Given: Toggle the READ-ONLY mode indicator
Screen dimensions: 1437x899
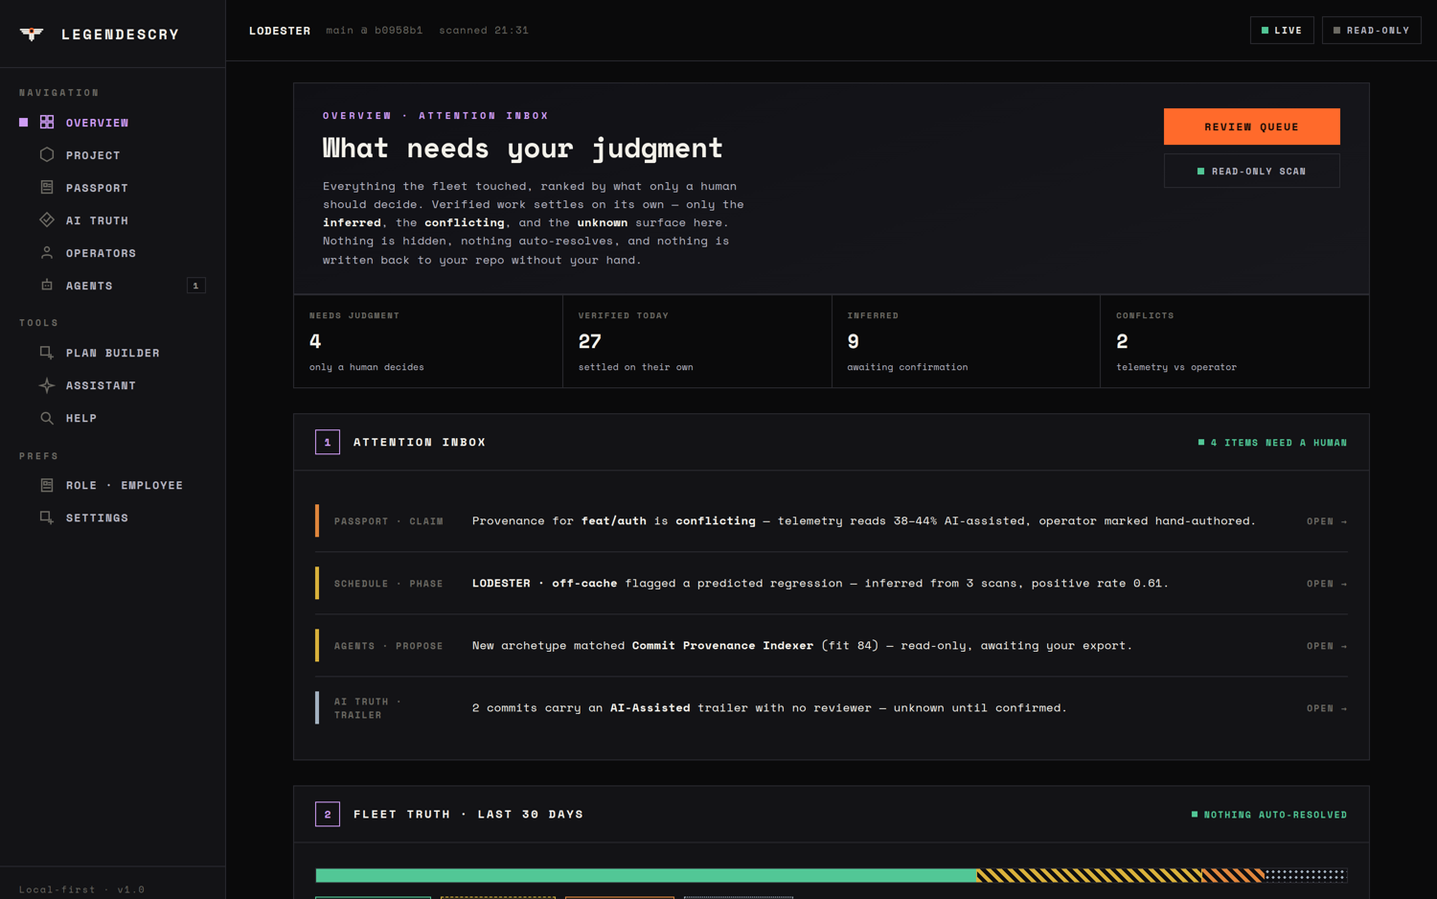Looking at the screenshot, I should click(1371, 31).
